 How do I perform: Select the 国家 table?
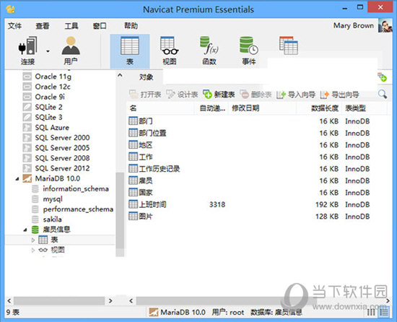[141, 192]
